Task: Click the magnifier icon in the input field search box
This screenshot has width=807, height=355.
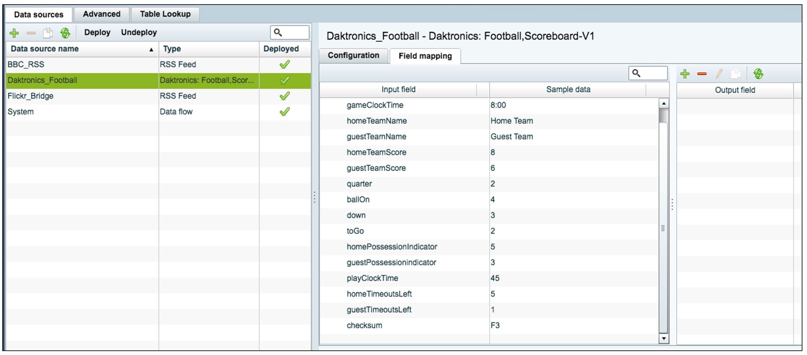Action: 636,73
